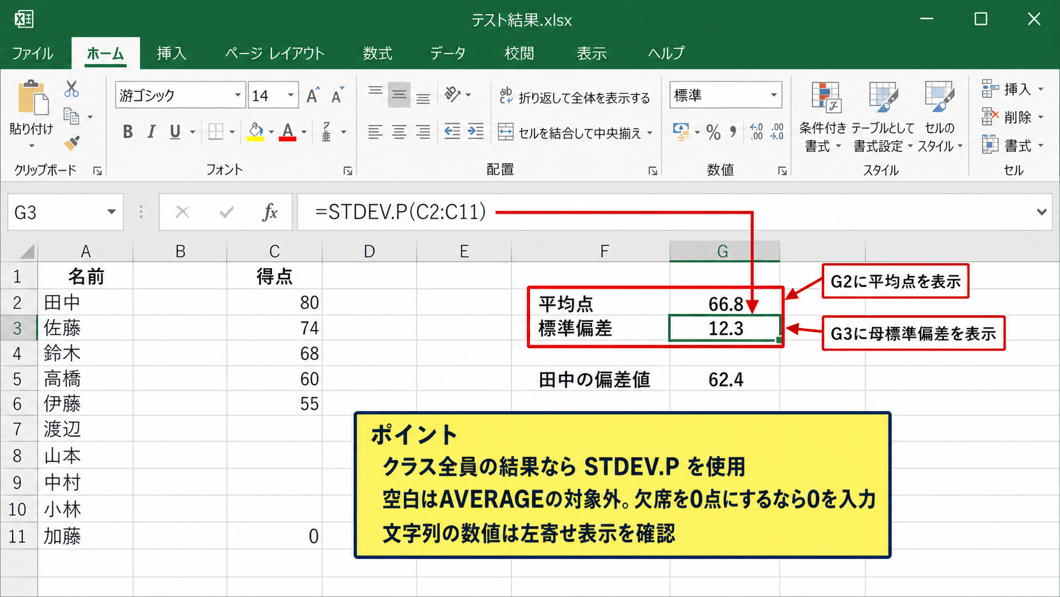The image size is (1060, 597).
Task: Select cell with 田中の偏差値 value 62.4
Action: click(x=725, y=379)
